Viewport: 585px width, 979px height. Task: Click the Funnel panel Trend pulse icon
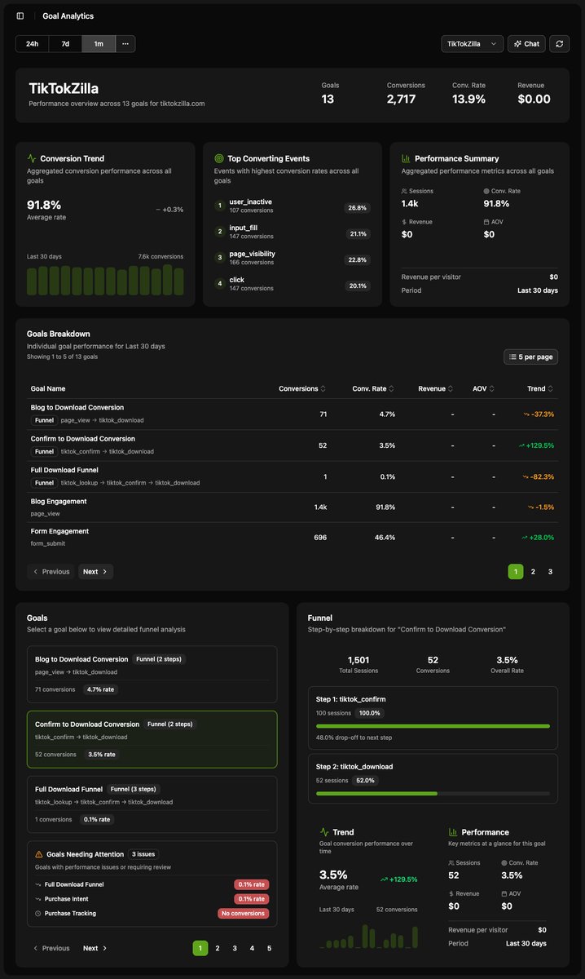coord(324,832)
